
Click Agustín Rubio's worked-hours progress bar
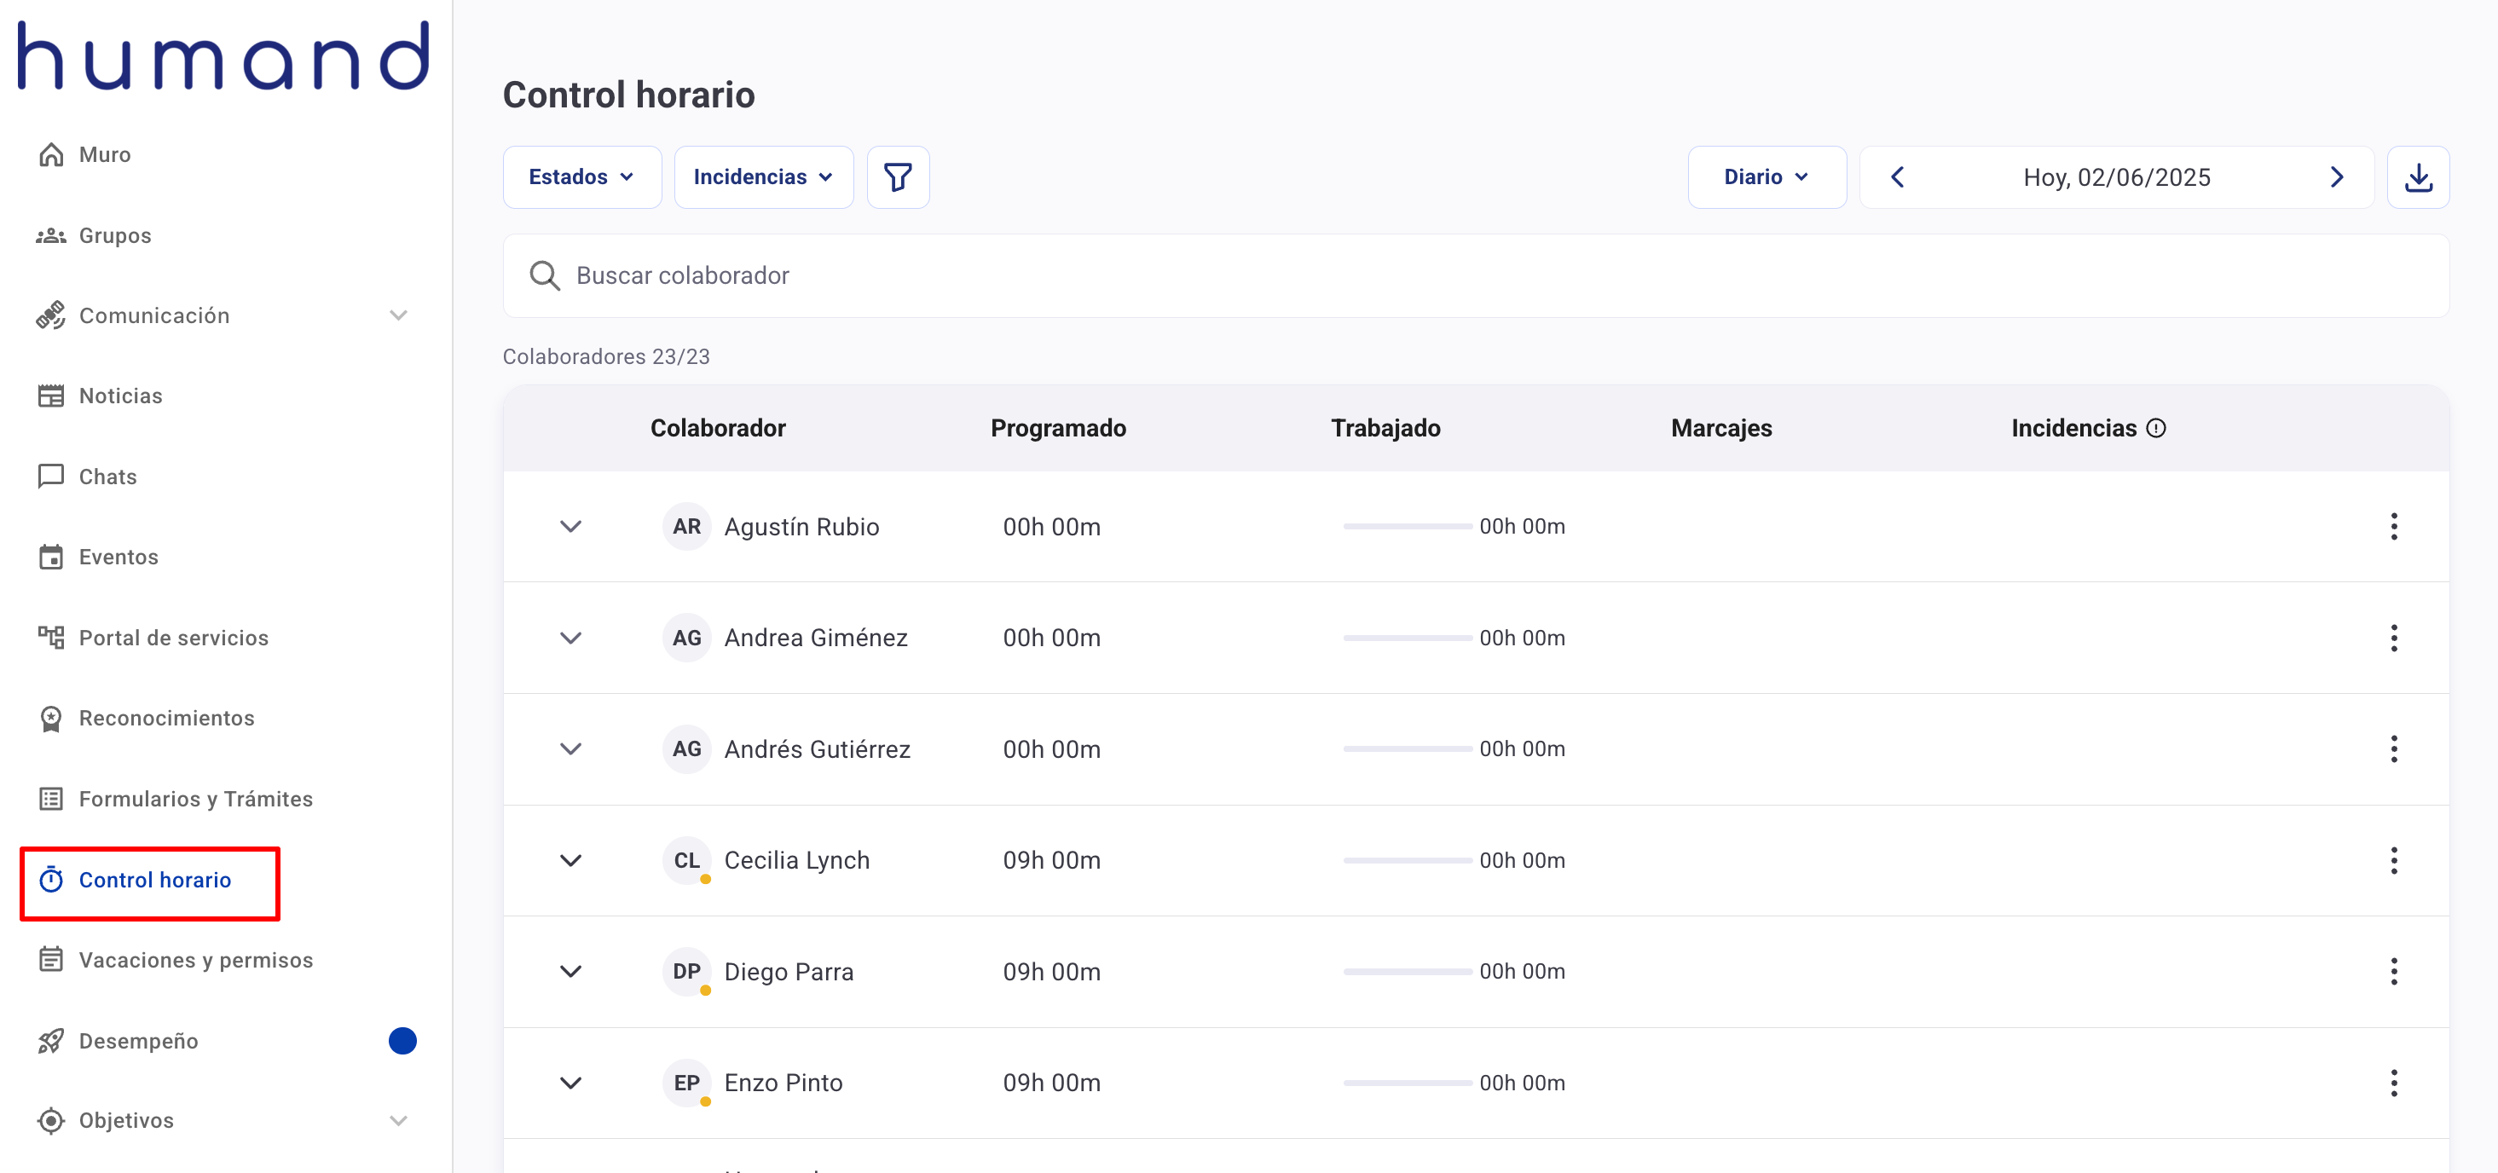1407,526
